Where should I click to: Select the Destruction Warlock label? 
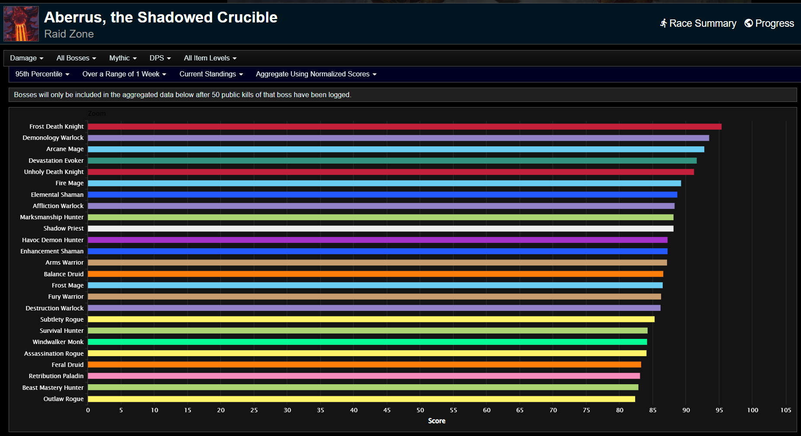click(x=54, y=308)
